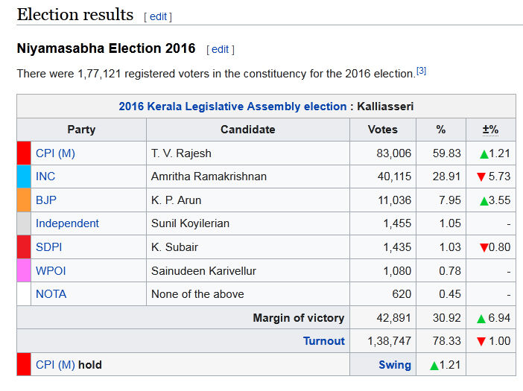Open citation reference number 3
This screenshot has height=391, width=523.
421,71
